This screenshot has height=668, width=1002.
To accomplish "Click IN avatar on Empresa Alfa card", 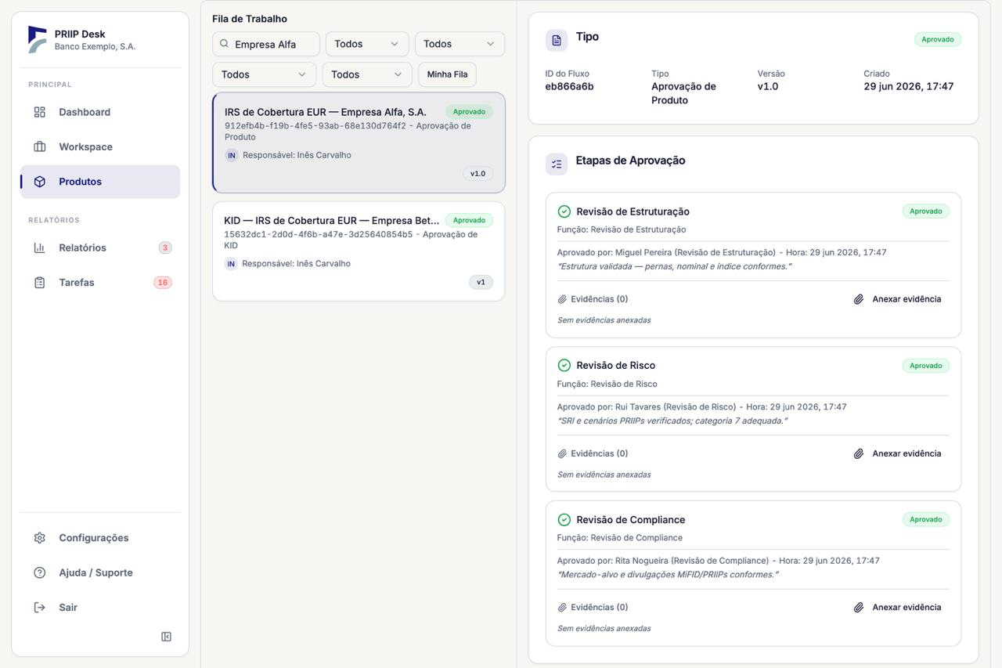I will coord(232,155).
